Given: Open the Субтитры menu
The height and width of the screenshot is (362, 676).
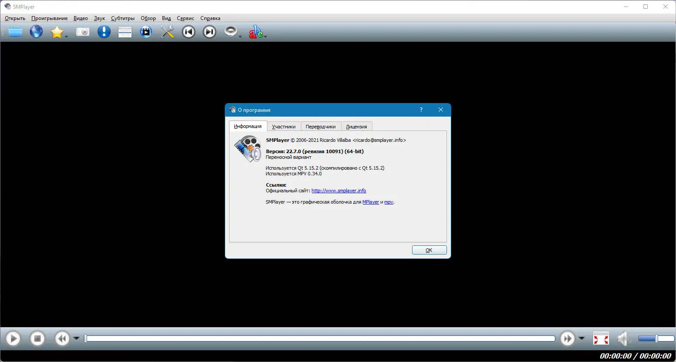Looking at the screenshot, I should 122,18.
